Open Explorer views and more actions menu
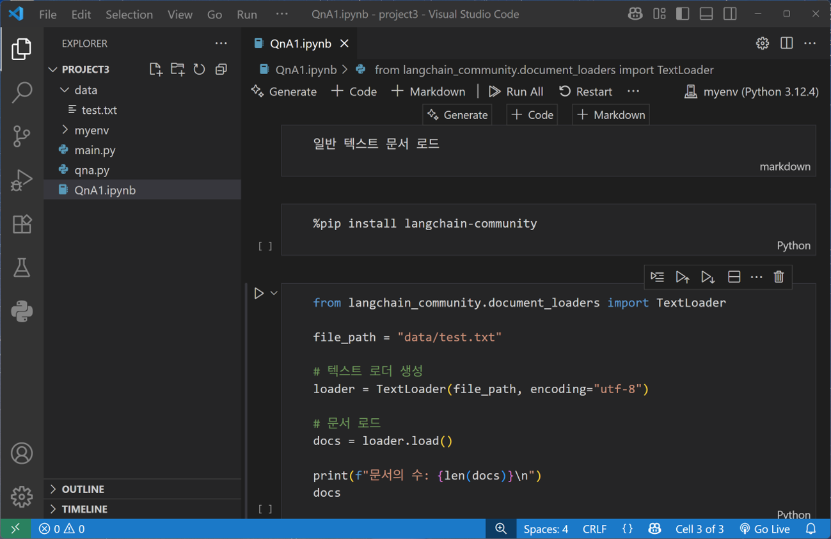Viewport: 831px width, 539px height. (x=221, y=43)
